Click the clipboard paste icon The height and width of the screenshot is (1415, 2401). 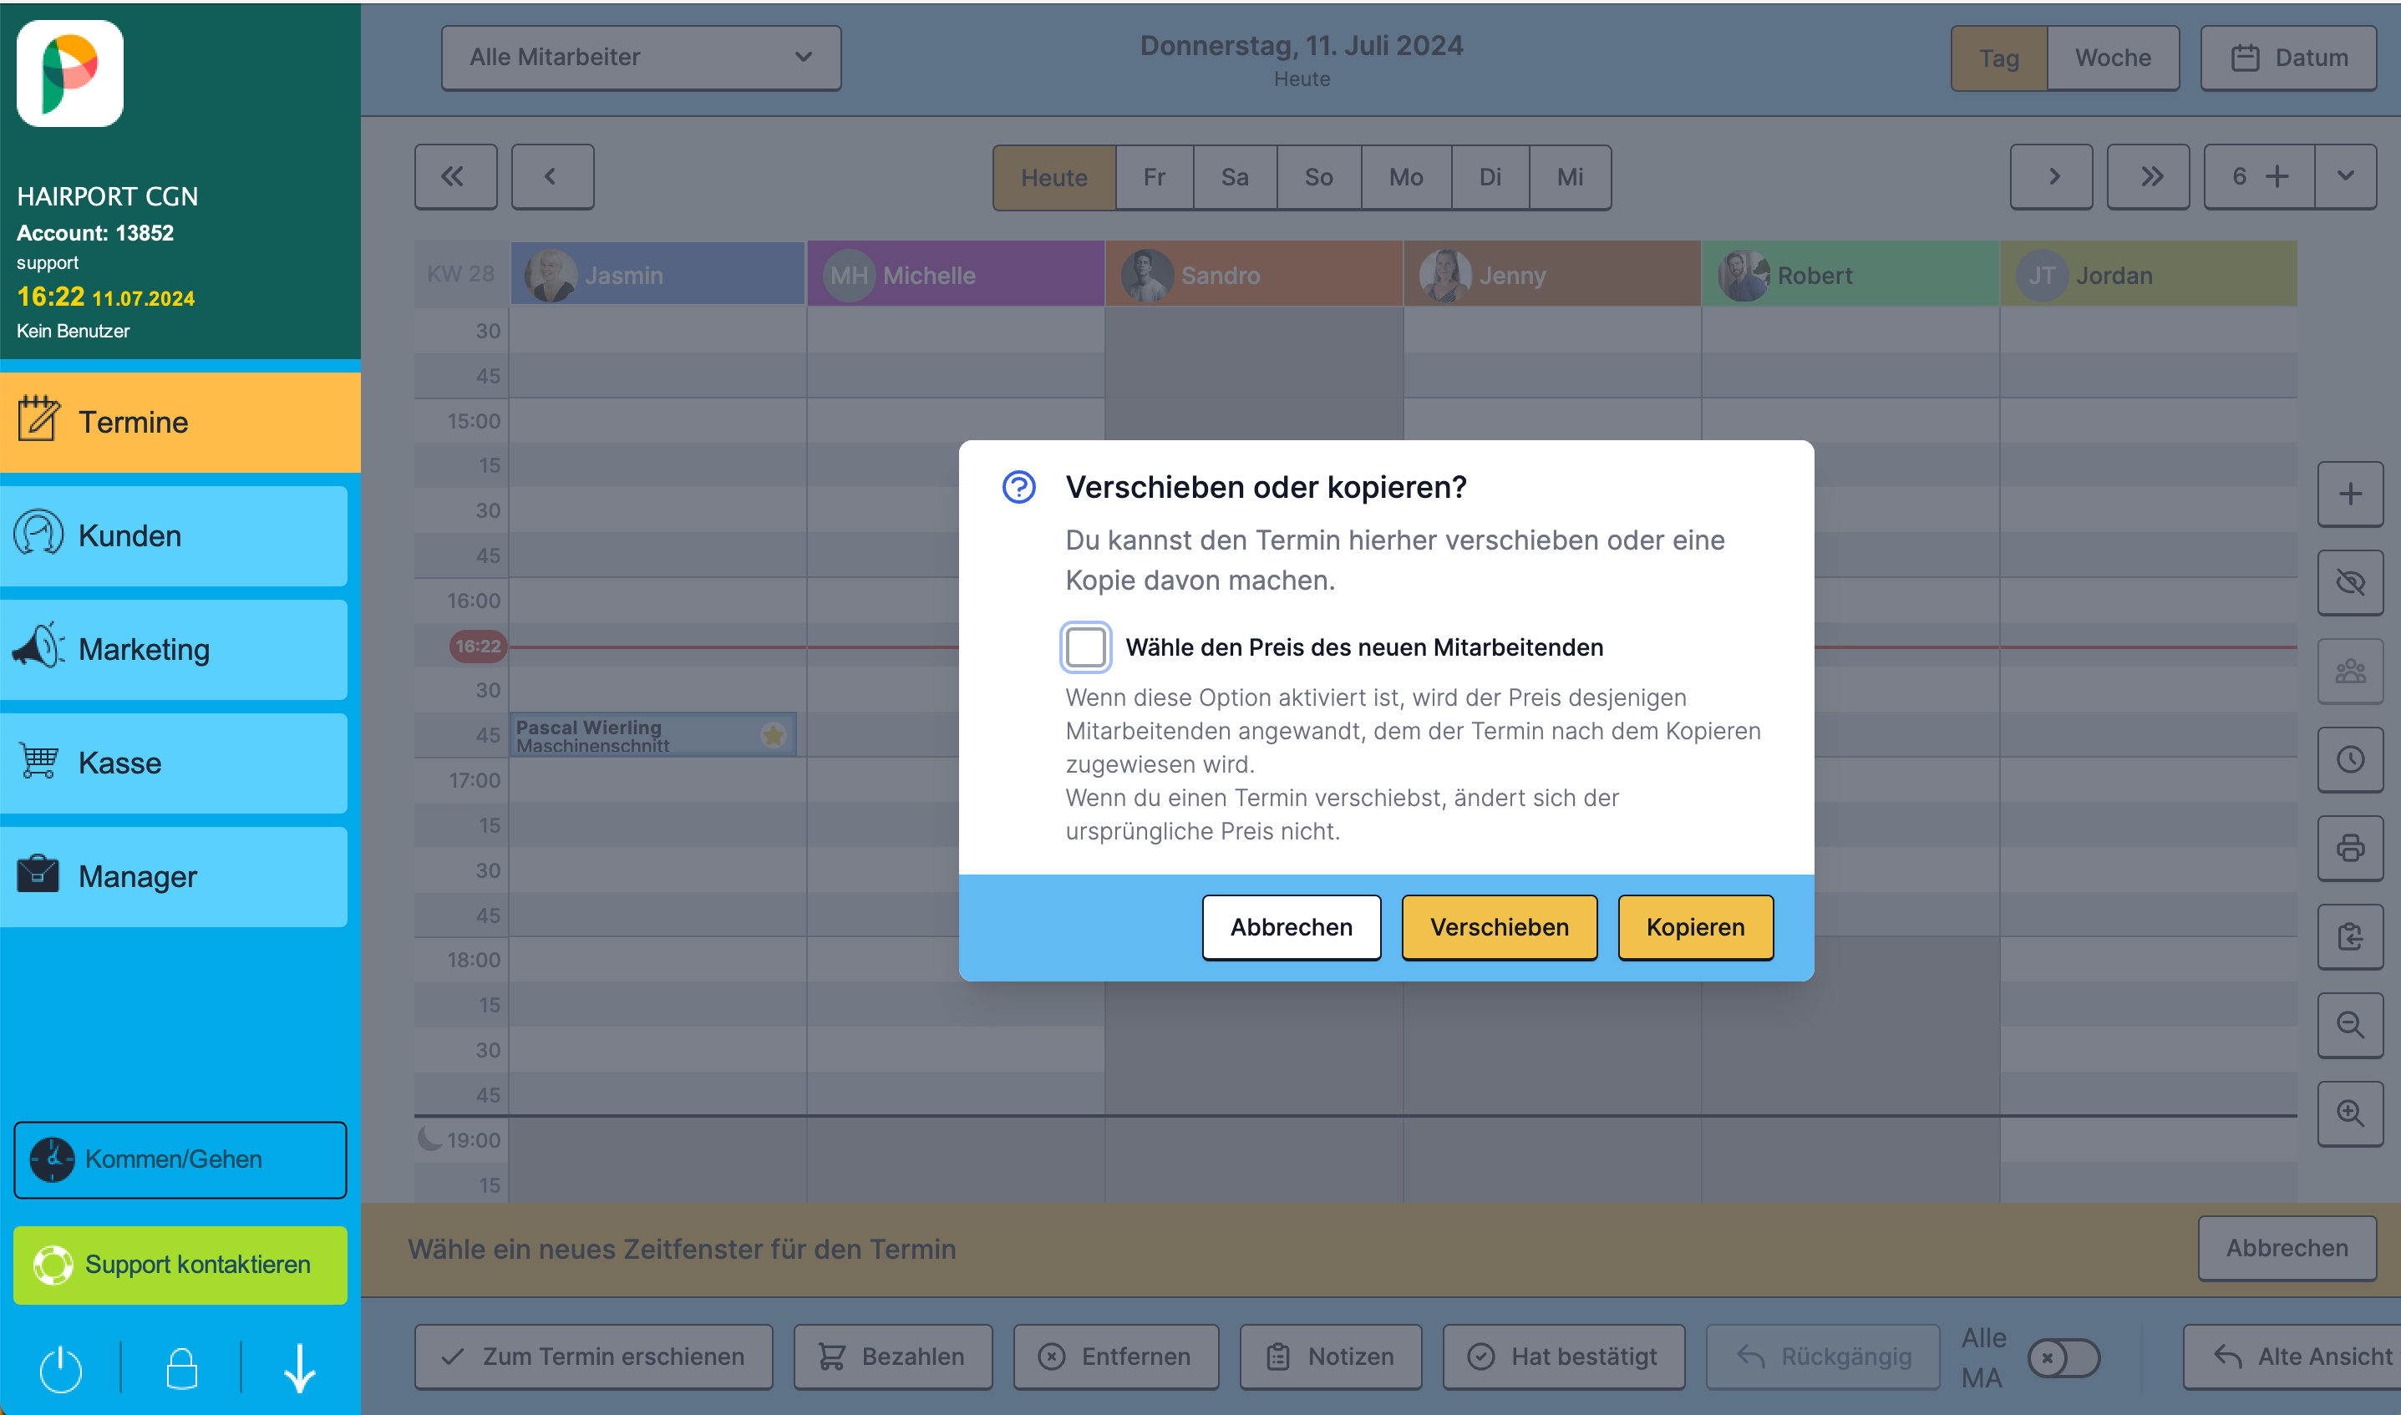click(x=2351, y=936)
